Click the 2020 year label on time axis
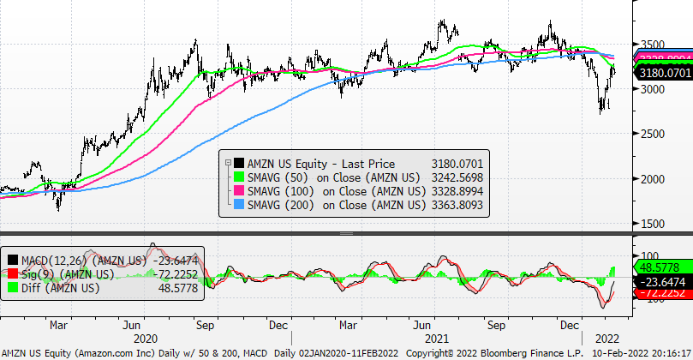Viewport: 693px width, 360px height. click(x=146, y=339)
